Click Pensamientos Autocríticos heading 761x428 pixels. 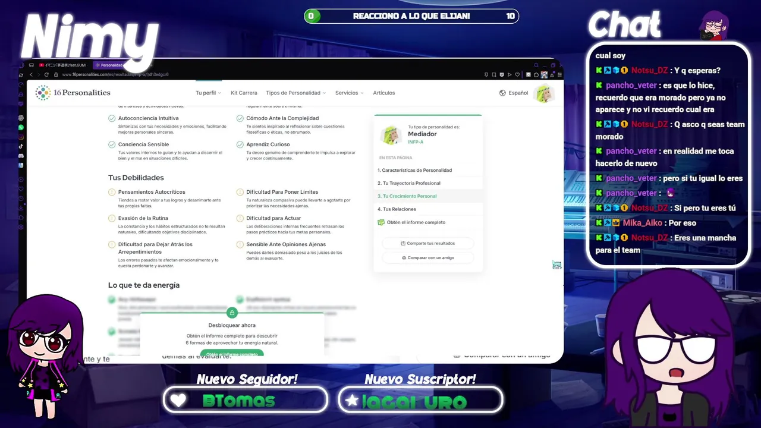(152, 192)
